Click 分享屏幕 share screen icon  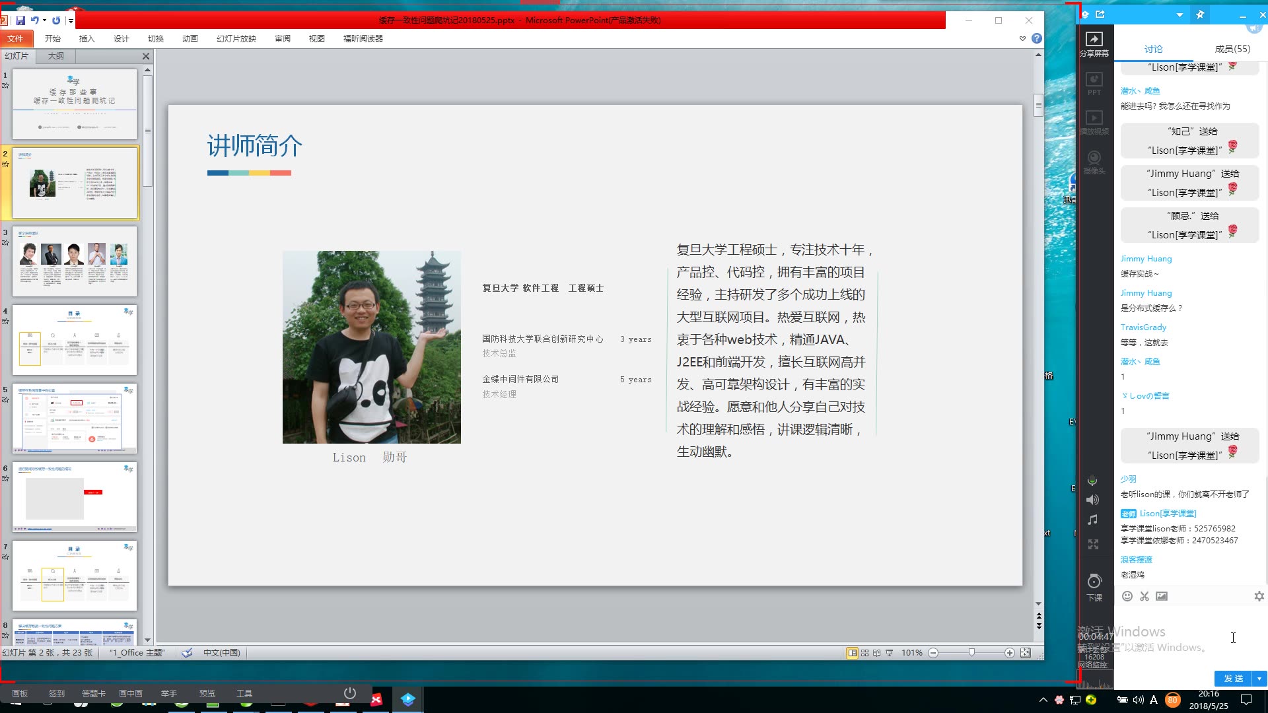pyautogui.click(x=1094, y=44)
